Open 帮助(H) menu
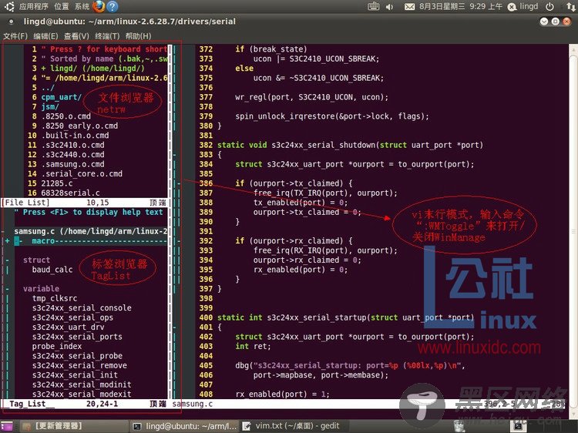 pos(138,36)
